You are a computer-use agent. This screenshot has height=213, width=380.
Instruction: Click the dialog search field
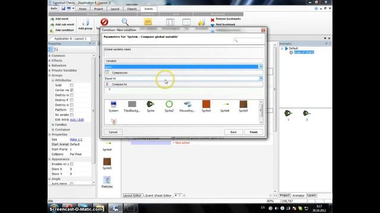coord(248,40)
